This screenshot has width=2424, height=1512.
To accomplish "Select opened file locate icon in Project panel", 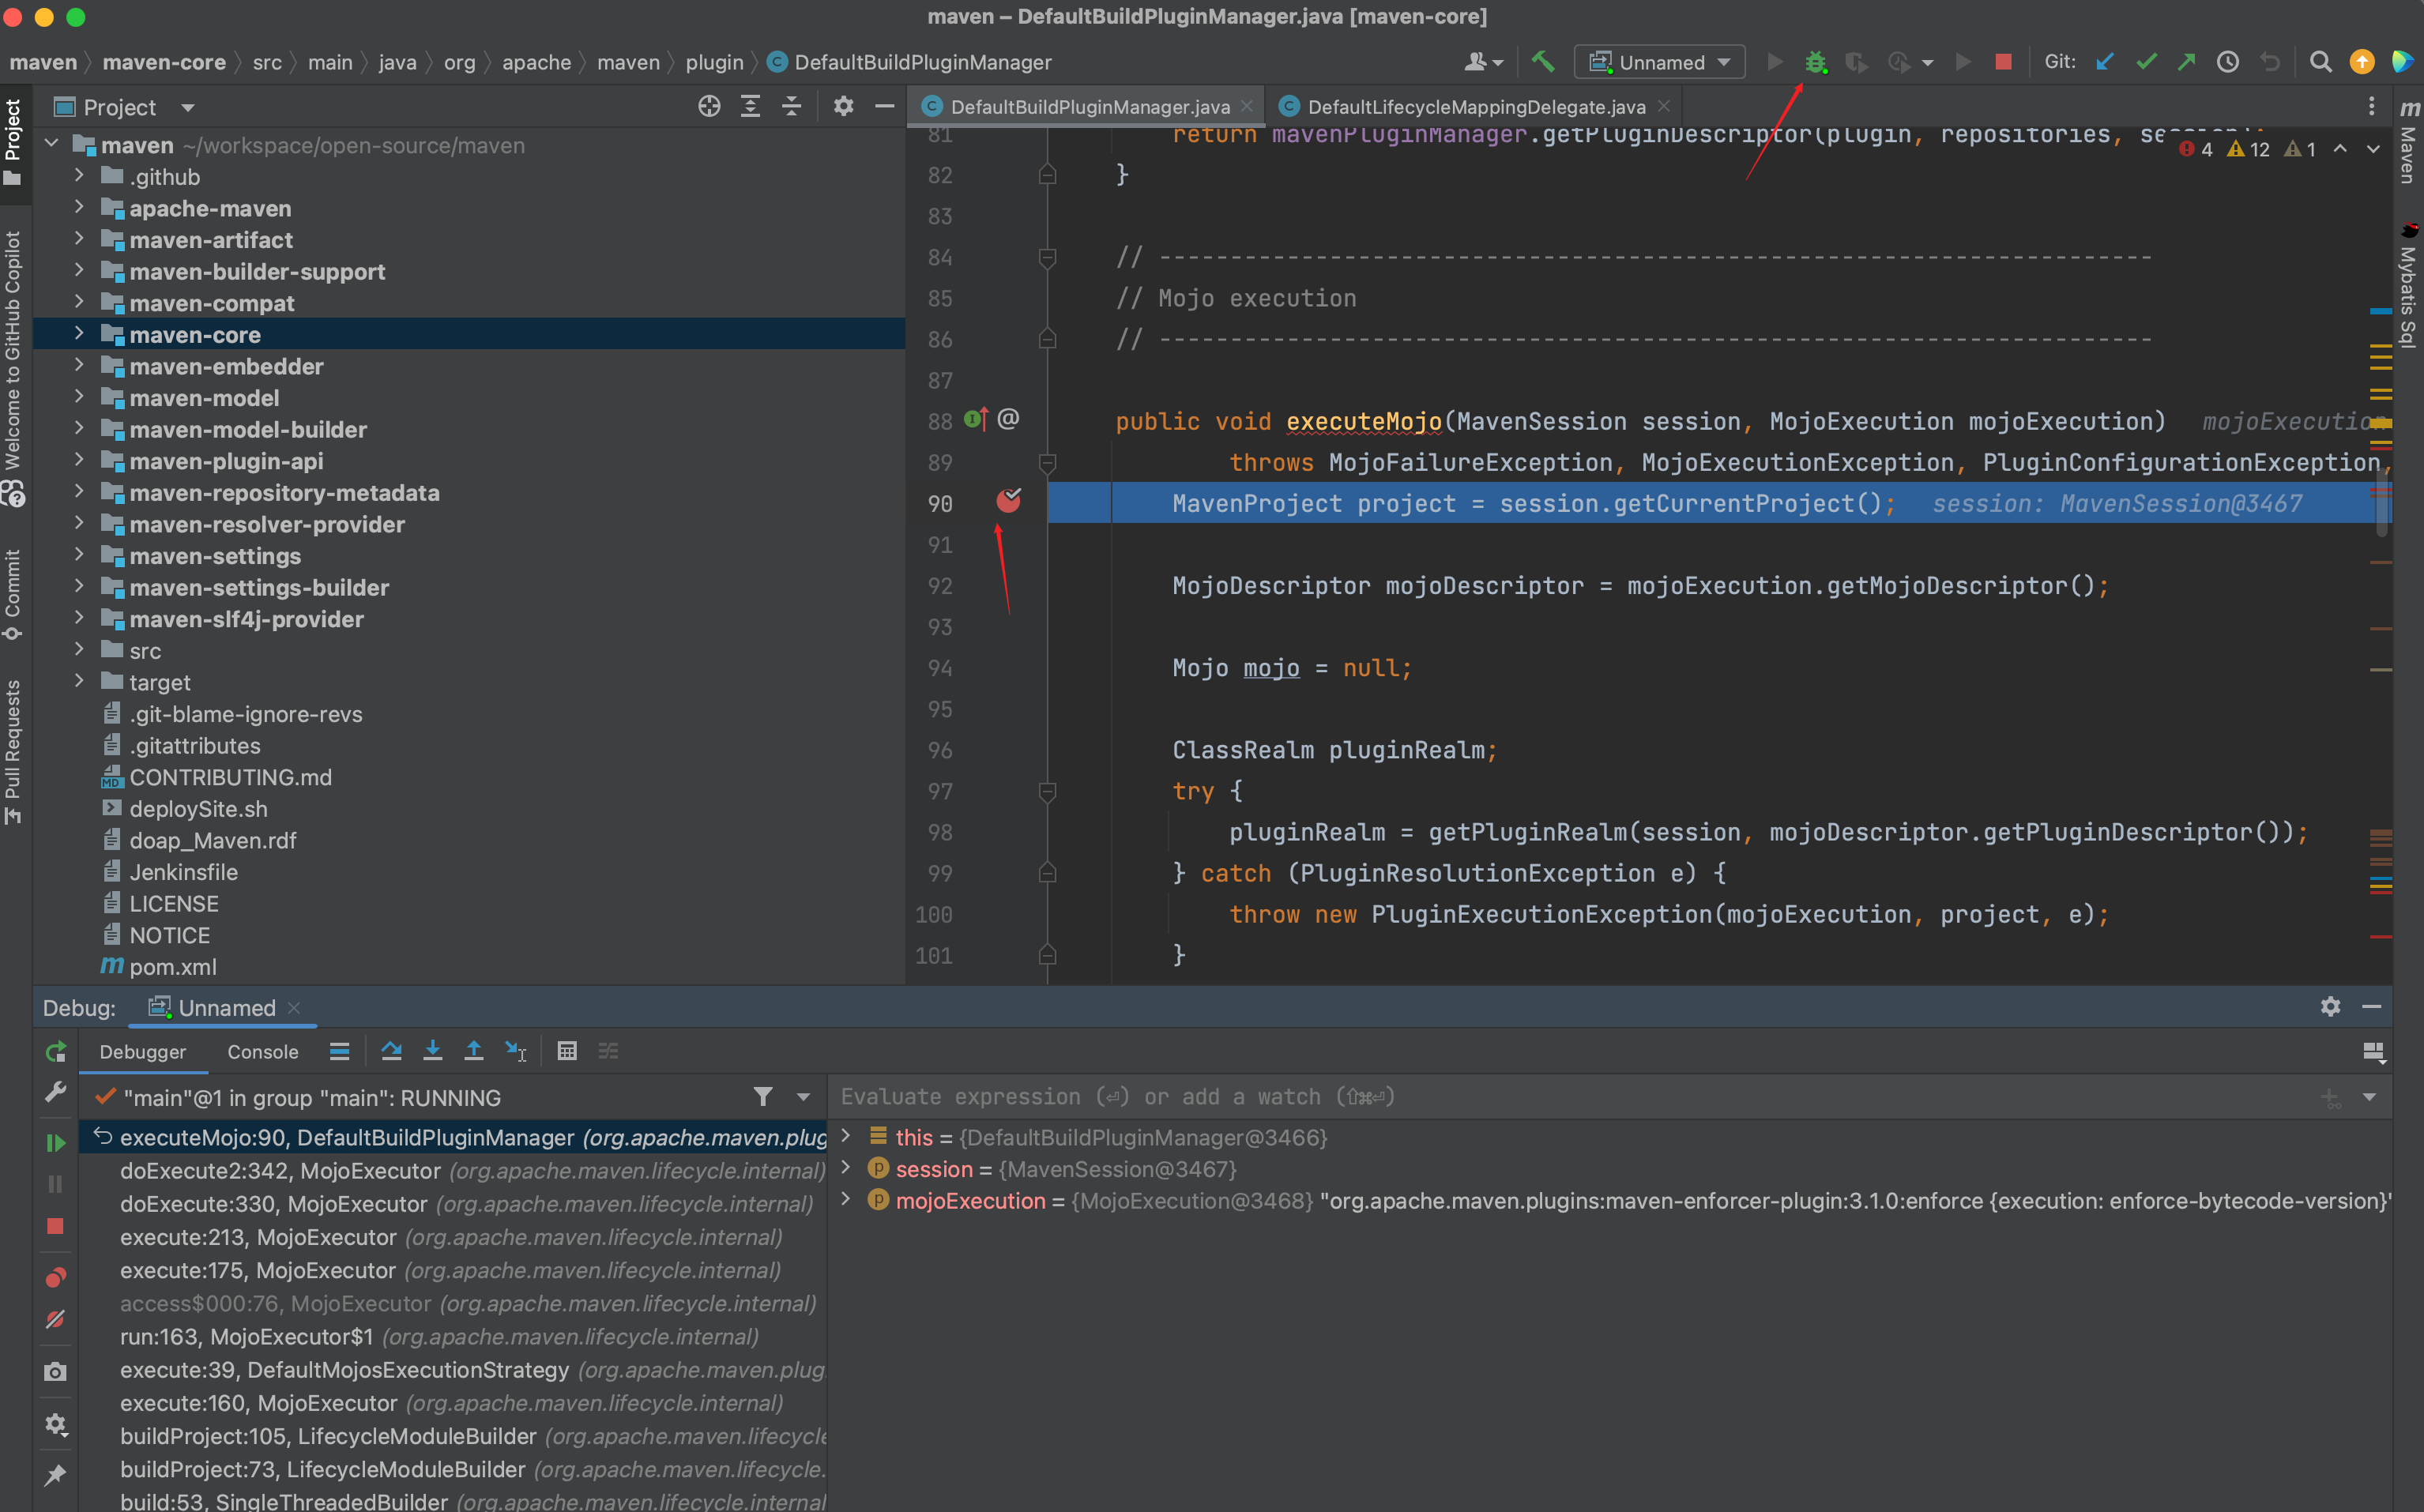I will point(709,106).
